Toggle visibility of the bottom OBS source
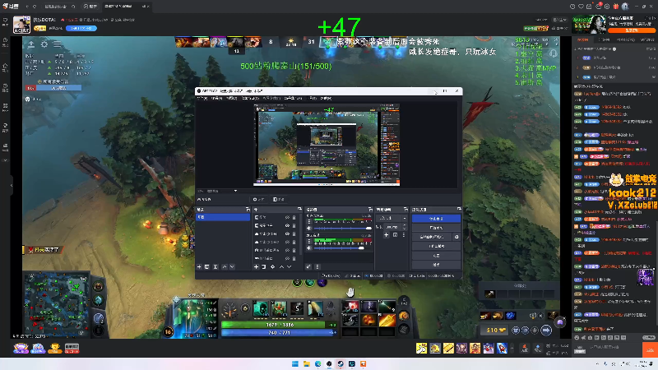 point(287,258)
